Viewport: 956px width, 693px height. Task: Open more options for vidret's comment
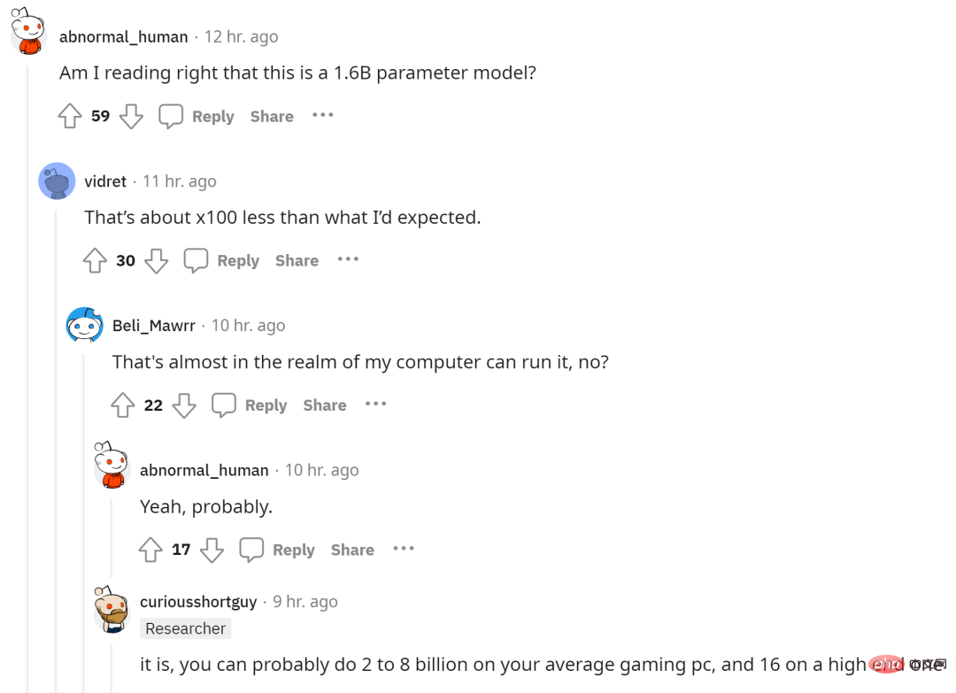click(x=348, y=259)
